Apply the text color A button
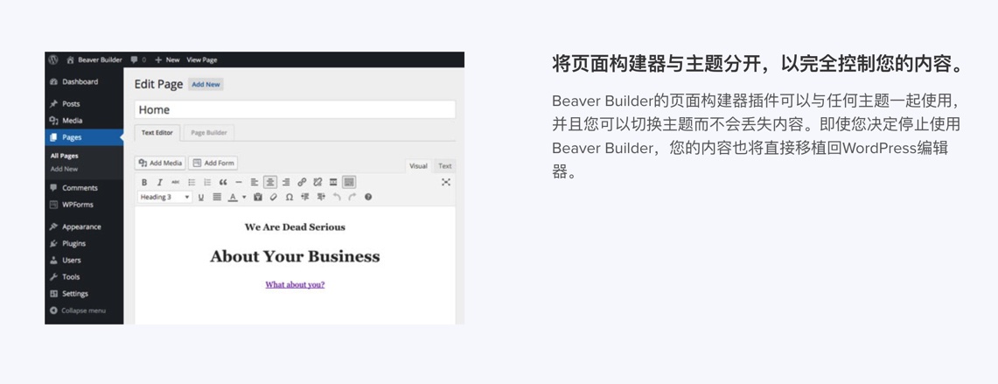This screenshot has width=998, height=384. (233, 198)
